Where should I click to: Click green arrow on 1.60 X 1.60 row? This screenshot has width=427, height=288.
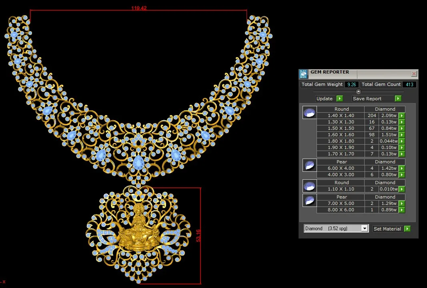pyautogui.click(x=402, y=135)
